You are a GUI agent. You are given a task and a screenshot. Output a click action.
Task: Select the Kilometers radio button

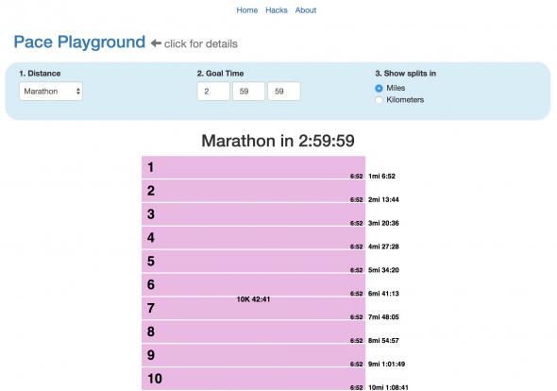379,100
